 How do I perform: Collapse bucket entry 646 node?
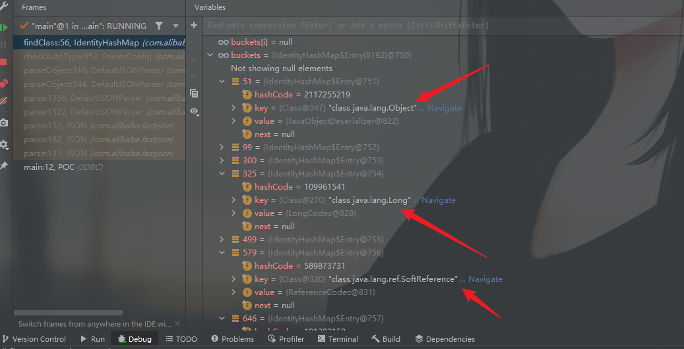(x=222, y=319)
